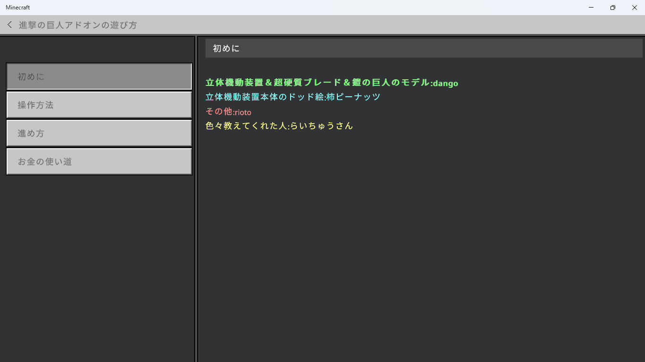The width and height of the screenshot is (645, 362).
Task: Open the 操作方法 section
Action: 99,105
